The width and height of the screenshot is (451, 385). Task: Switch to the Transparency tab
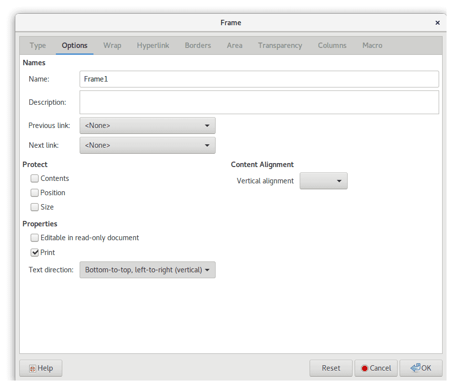280,45
